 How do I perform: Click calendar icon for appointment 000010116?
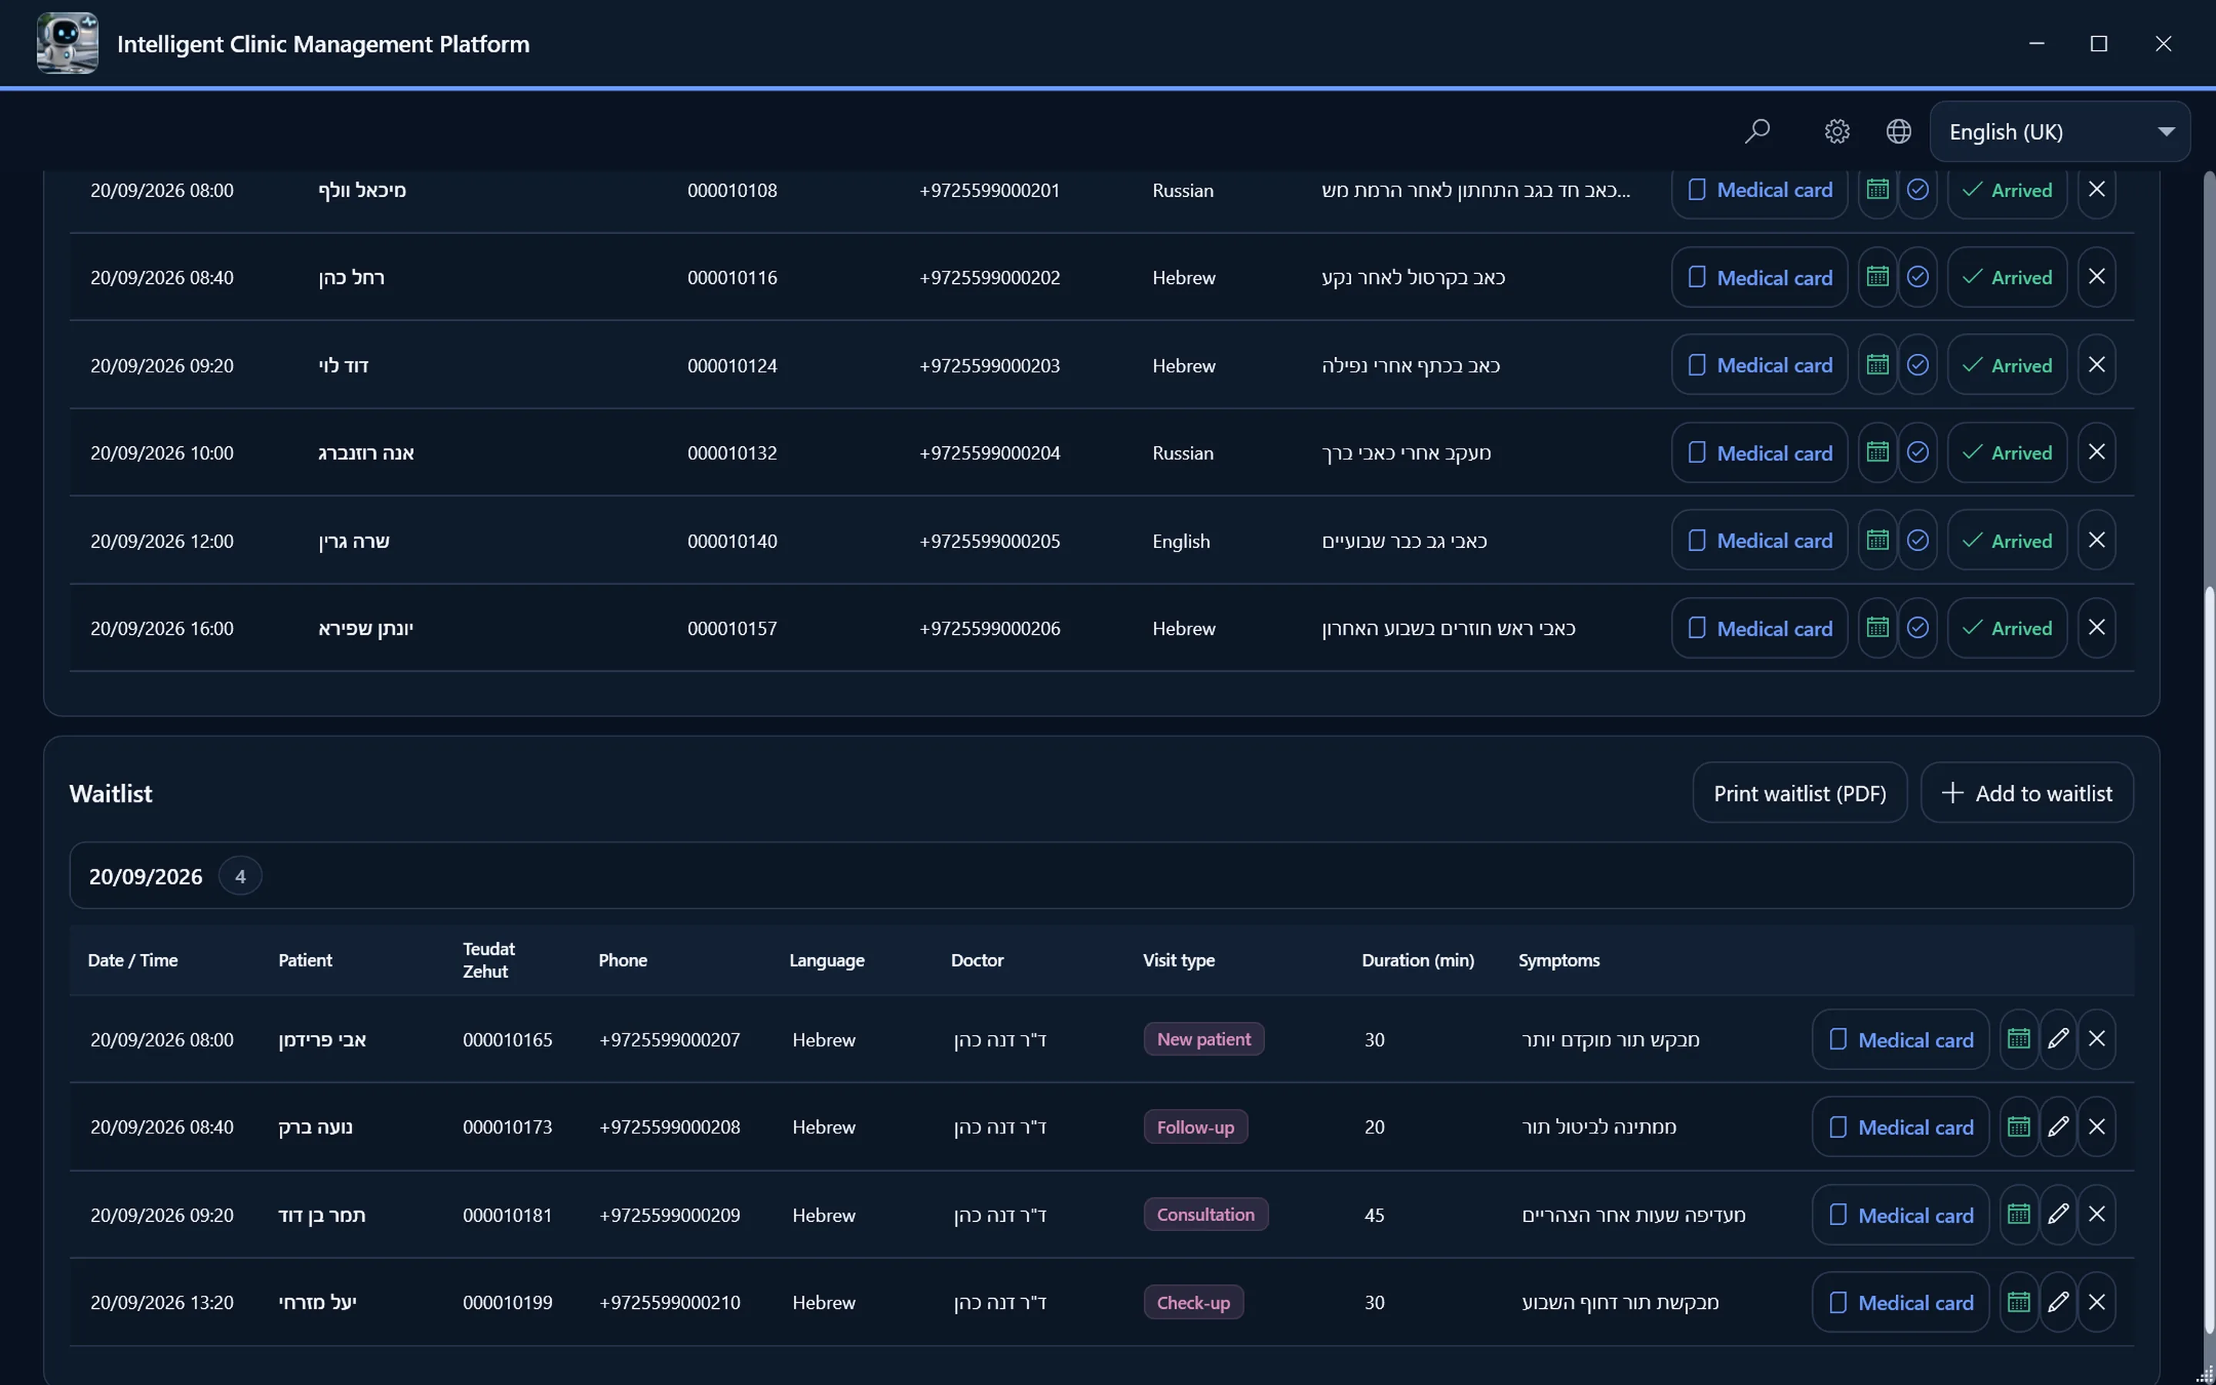point(1877,277)
